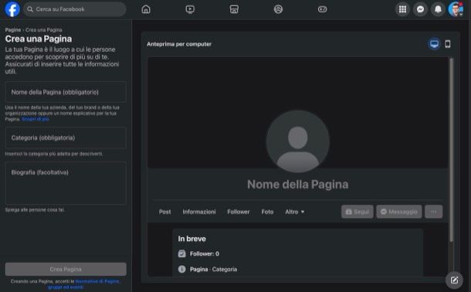Click the Nome della Pagina preview heading
Image resolution: width=471 pixels, height=292 pixels.
298,185
